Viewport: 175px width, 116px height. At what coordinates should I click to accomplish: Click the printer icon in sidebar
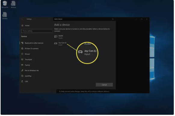tap(22, 48)
